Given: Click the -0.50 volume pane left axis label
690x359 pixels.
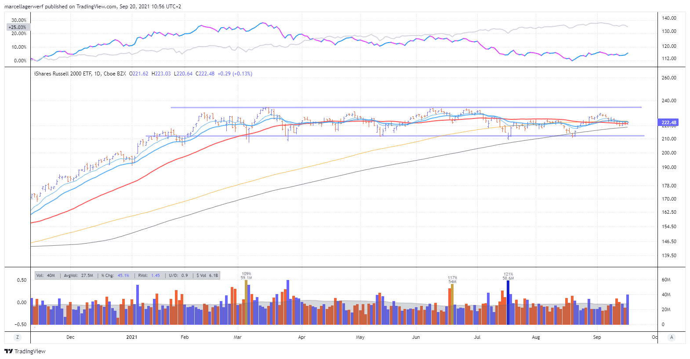Looking at the screenshot, I should coord(21,324).
